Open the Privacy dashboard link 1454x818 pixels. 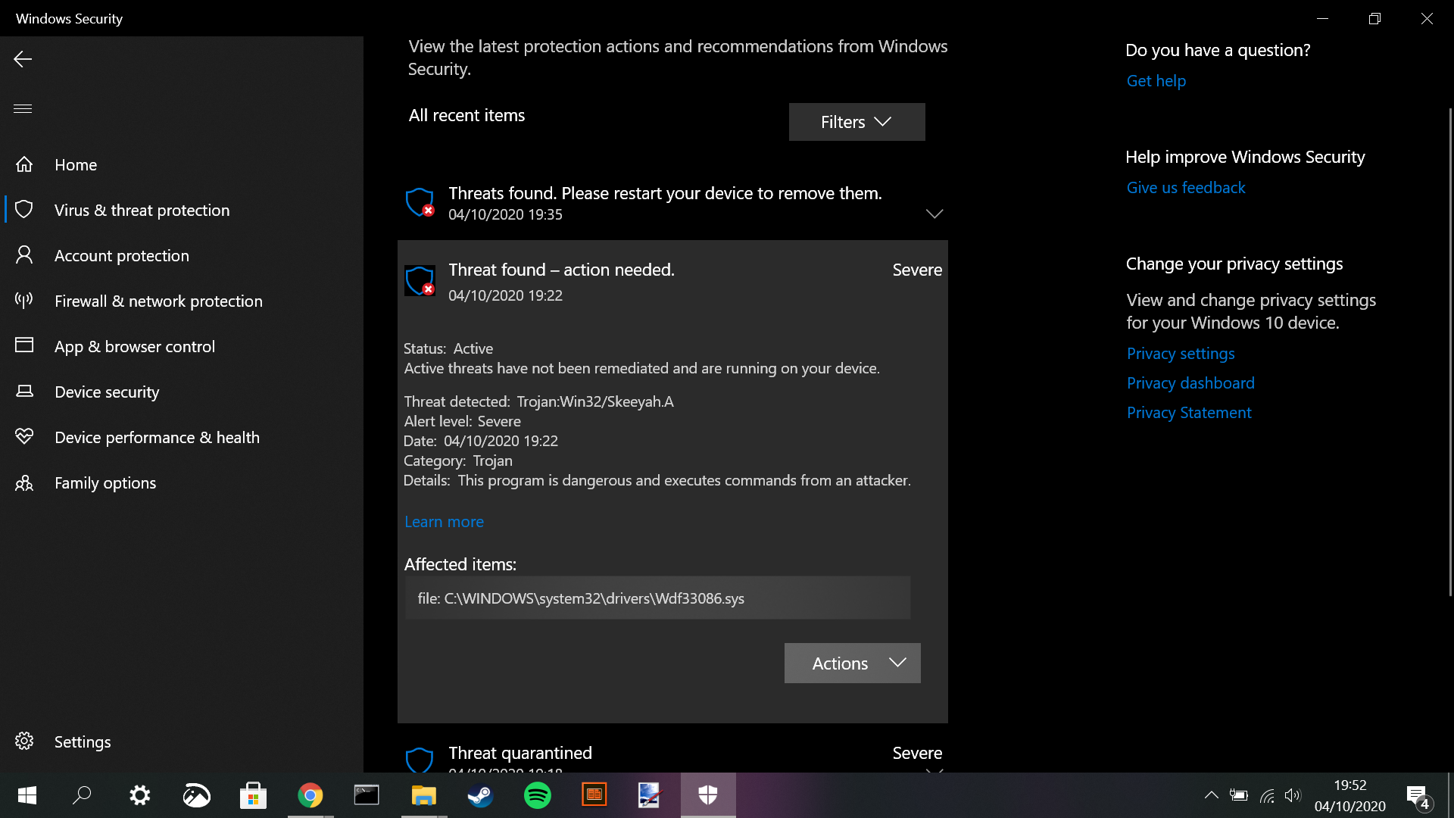1190,383
